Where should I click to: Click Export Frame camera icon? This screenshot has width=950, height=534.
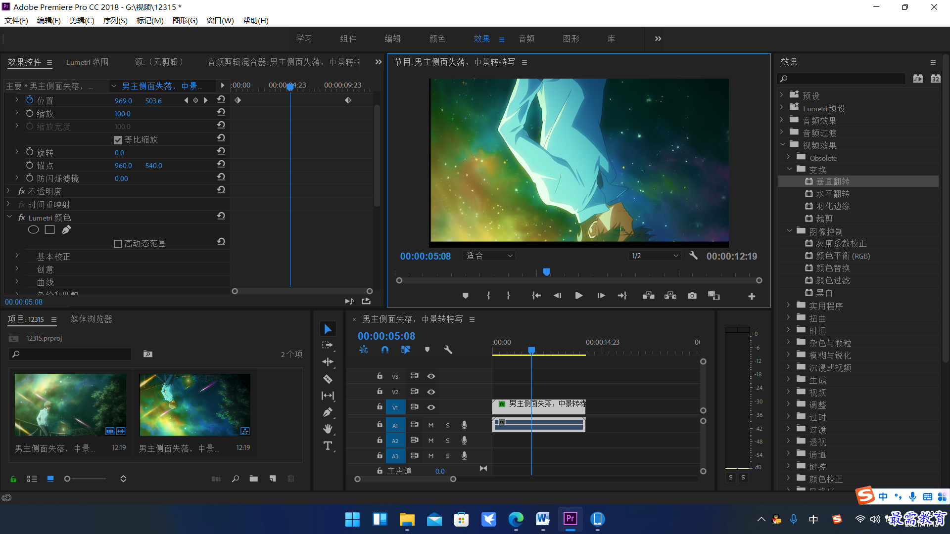(x=692, y=296)
